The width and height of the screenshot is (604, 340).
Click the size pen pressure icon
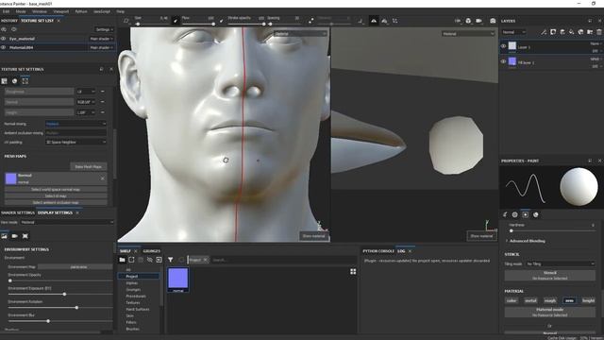pos(176,21)
